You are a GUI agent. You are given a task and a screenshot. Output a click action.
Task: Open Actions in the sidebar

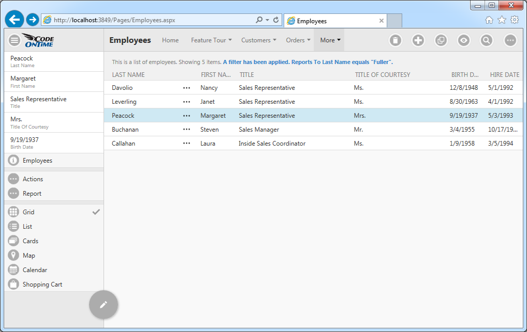54,179
